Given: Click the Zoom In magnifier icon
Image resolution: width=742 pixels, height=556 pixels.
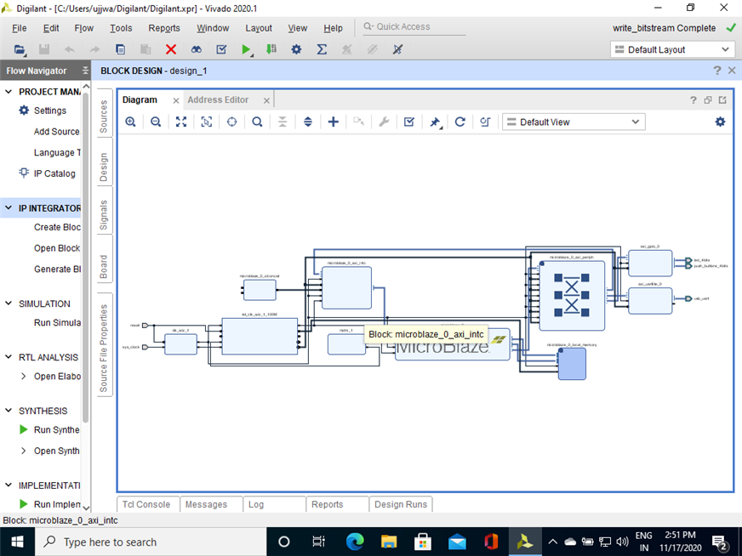Looking at the screenshot, I should (x=130, y=122).
